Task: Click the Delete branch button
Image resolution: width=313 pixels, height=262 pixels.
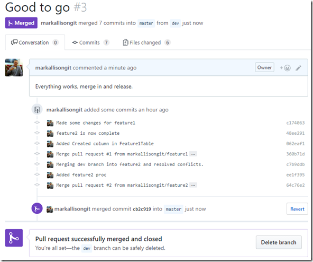Action: click(279, 242)
